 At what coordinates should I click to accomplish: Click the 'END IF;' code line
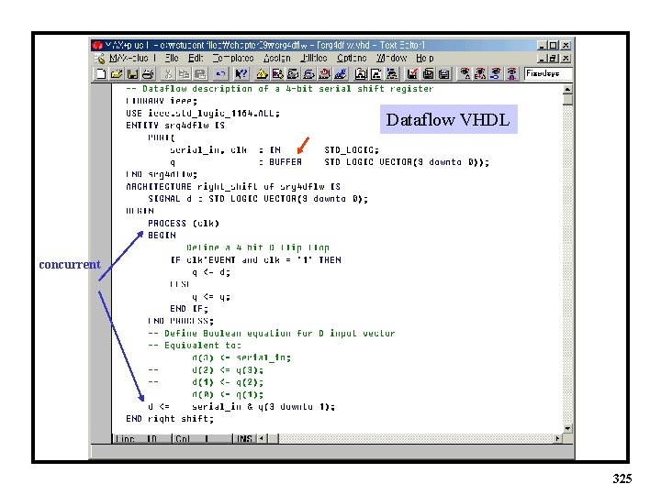tap(189, 309)
